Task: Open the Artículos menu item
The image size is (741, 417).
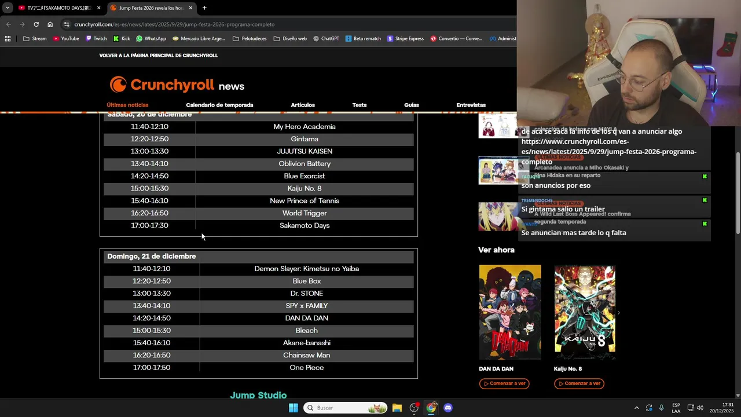Action: (x=303, y=105)
